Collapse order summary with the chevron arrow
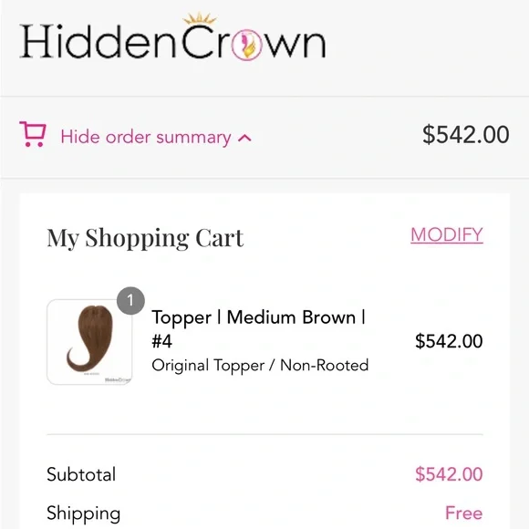Image resolution: width=529 pixels, height=529 pixels. (x=244, y=138)
